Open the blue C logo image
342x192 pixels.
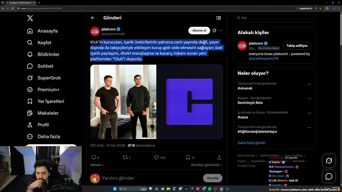click(190, 102)
